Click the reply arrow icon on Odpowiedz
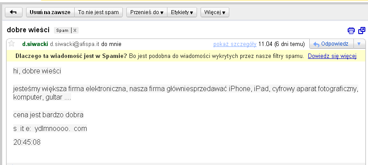This screenshot has width=368, height=165. pyautogui.click(x=316, y=44)
